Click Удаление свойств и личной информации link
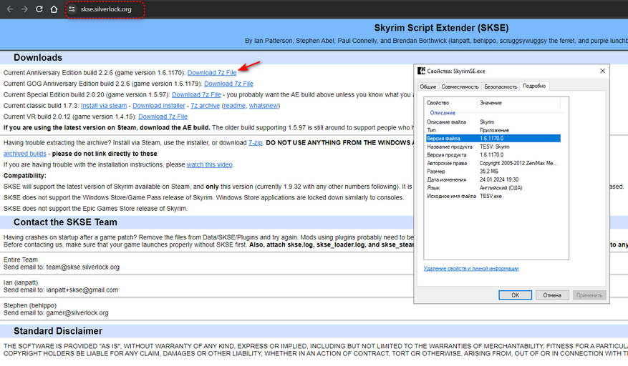The width and height of the screenshot is (628, 366). coord(470,269)
